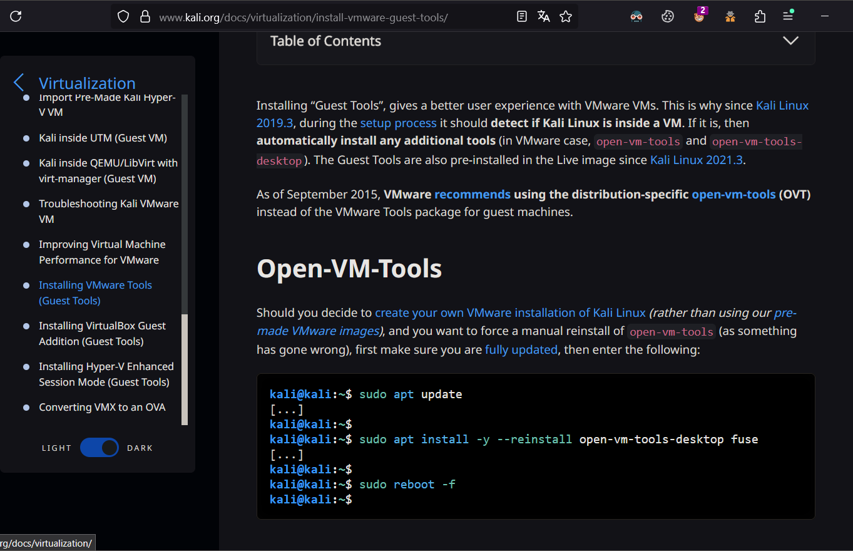Click the apt install --reinstall command line
This screenshot has width=853, height=551.
tap(514, 440)
